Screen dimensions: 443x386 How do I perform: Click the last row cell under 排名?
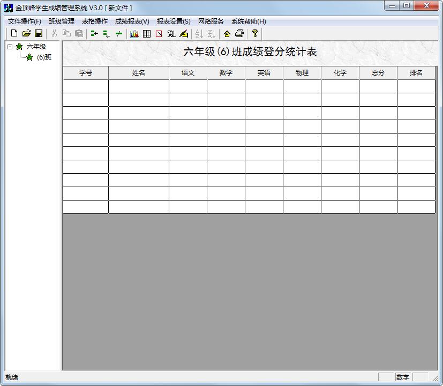click(x=416, y=207)
